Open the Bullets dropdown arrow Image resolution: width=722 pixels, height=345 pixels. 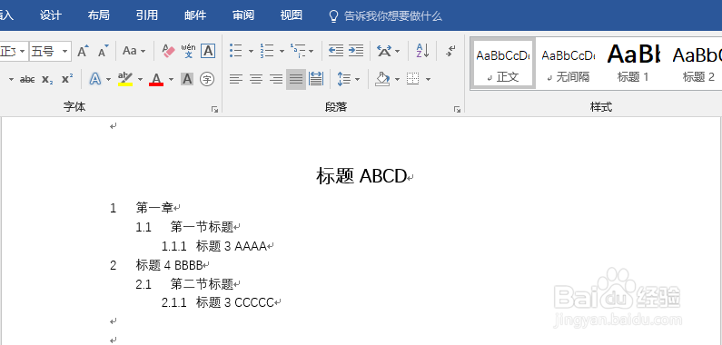click(251, 51)
